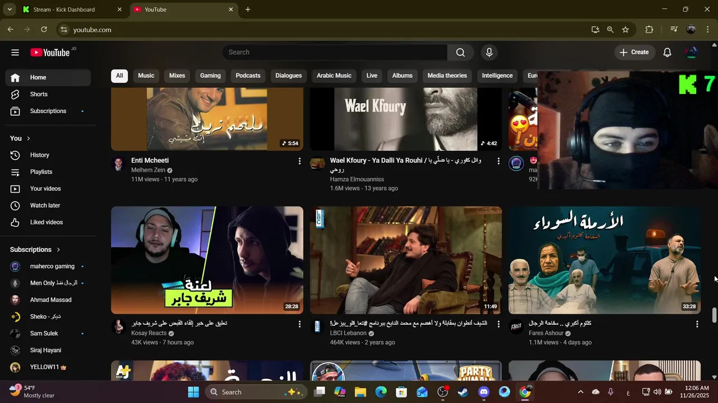Open Ahmad Massad subscription

point(48,300)
